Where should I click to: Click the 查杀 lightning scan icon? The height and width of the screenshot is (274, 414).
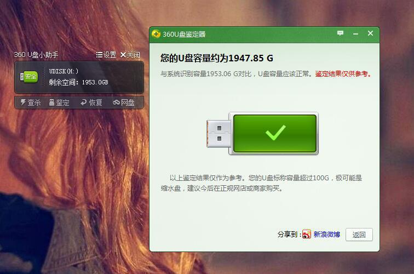[x=23, y=102]
